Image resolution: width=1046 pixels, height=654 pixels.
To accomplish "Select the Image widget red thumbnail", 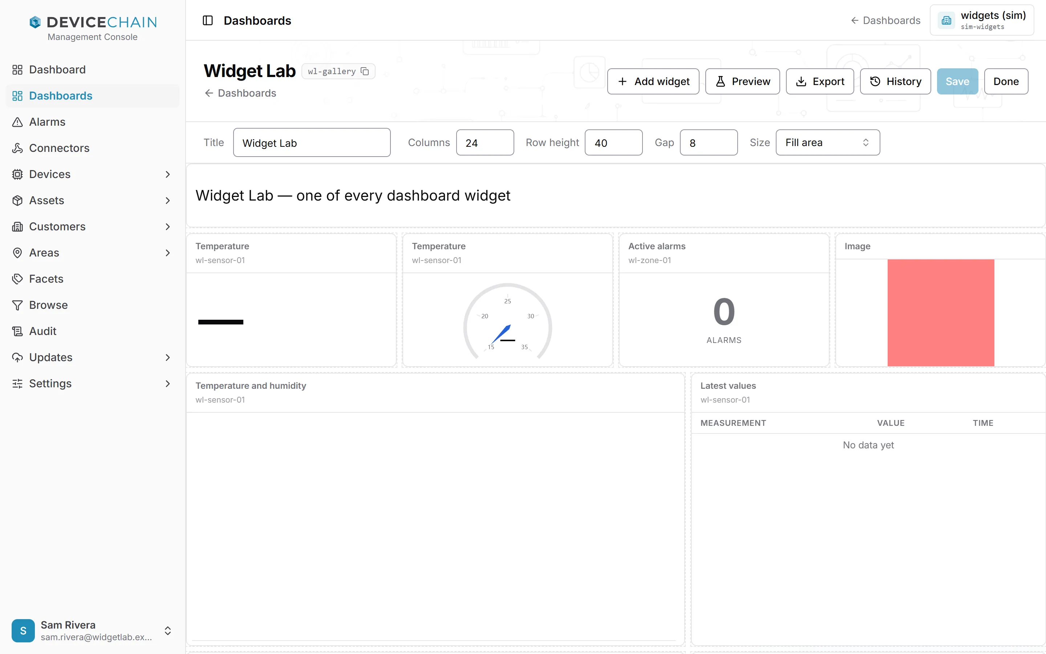I will point(941,313).
